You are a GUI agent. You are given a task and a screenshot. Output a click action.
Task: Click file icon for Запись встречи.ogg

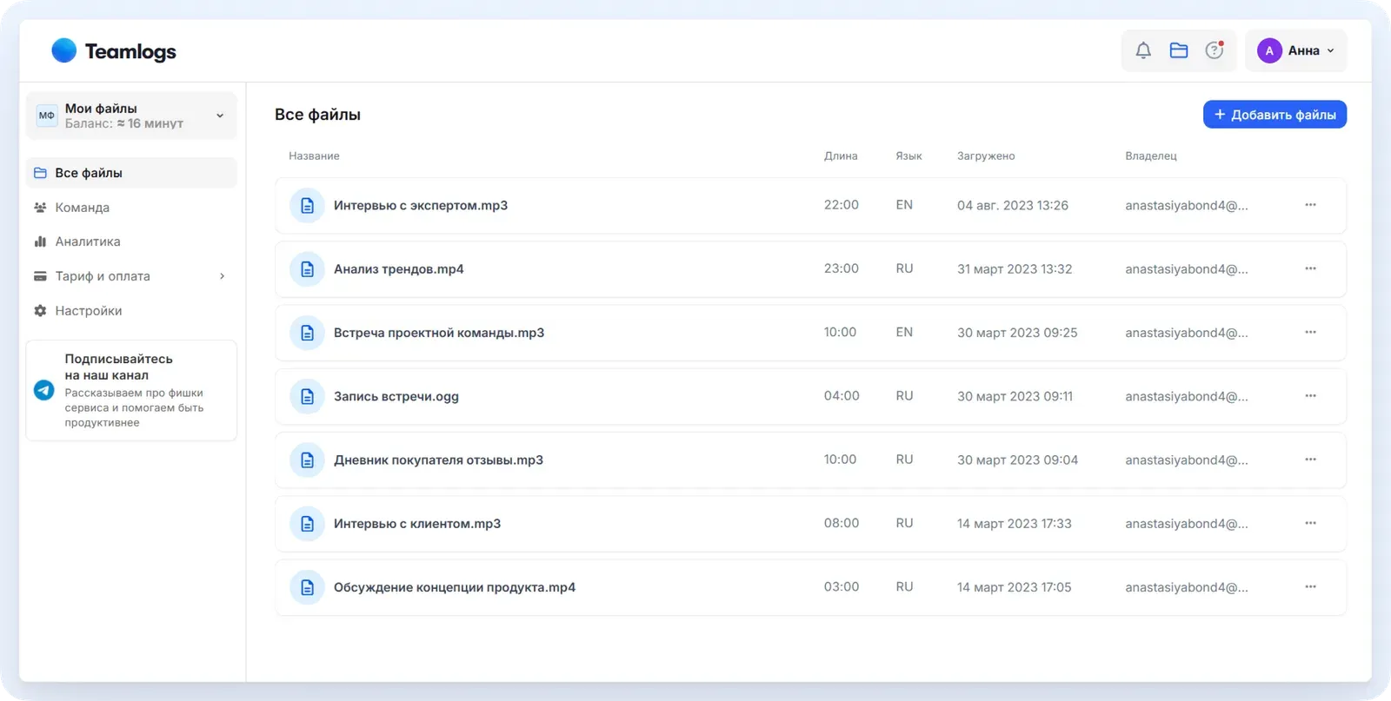[x=307, y=396]
